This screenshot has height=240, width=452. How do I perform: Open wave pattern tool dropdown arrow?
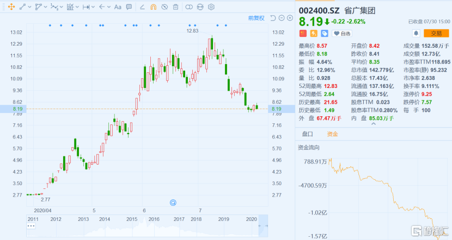point(61,7)
